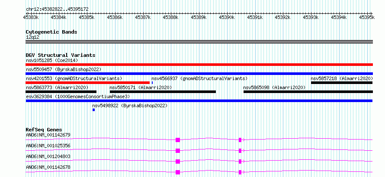385x177 pixels.
Task: Click the left exon of NM_001142678
Action: tap(178, 172)
